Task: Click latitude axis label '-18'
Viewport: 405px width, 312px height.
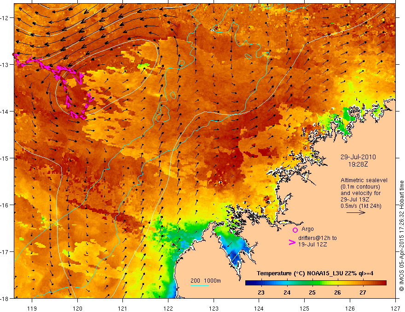Action: tap(5, 298)
